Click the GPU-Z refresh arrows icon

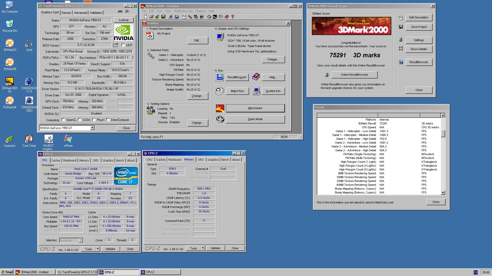click(x=127, y=11)
